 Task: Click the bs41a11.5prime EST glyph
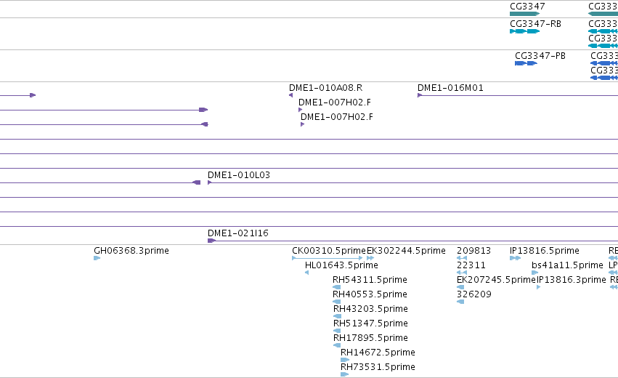click(534, 273)
